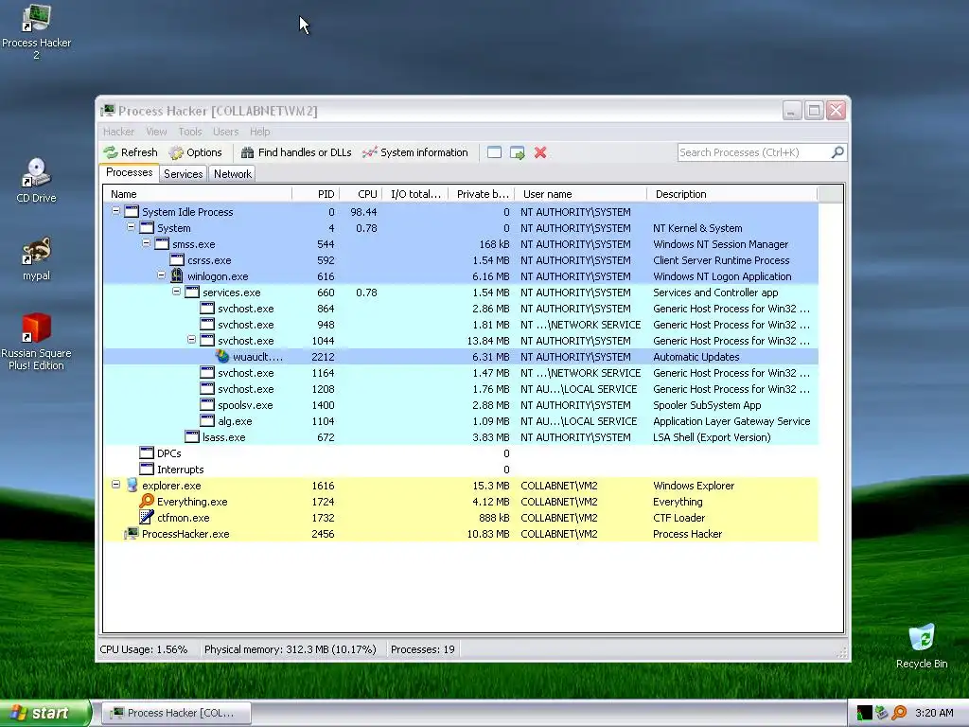This screenshot has height=727, width=969.
Task: Sort by the PID column header
Action: click(315, 194)
